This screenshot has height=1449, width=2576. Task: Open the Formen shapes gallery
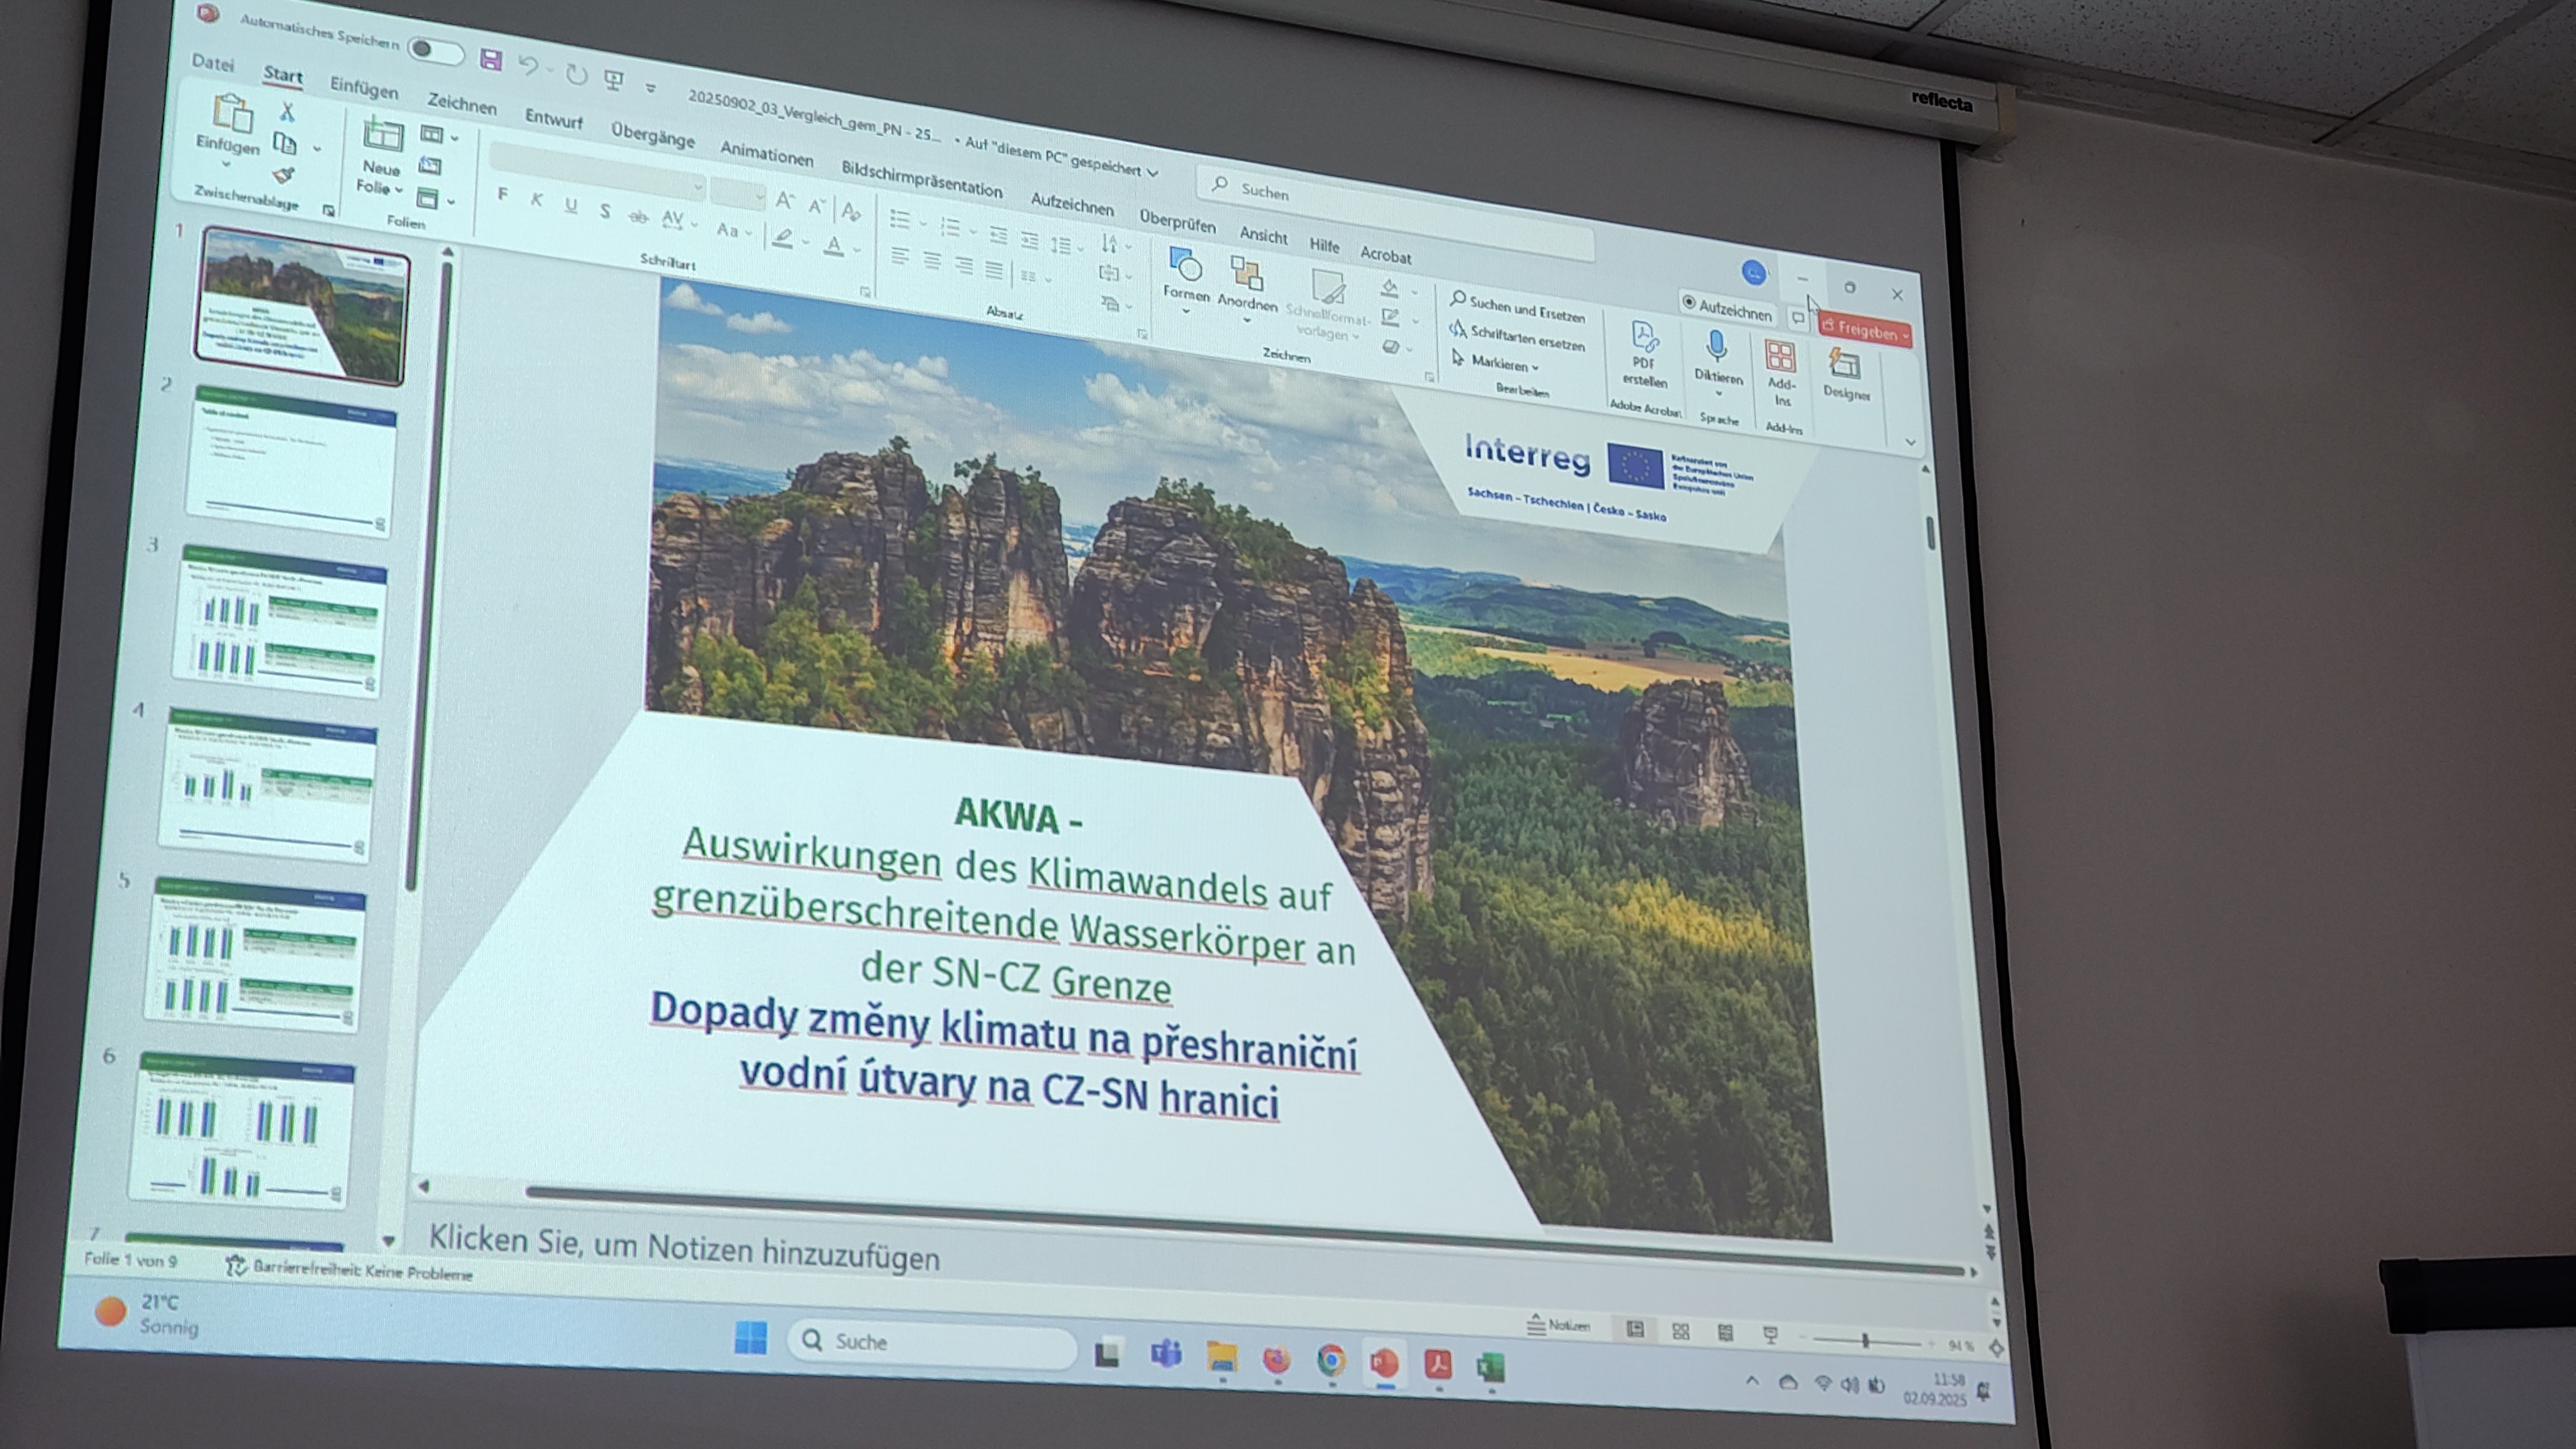(1185, 275)
